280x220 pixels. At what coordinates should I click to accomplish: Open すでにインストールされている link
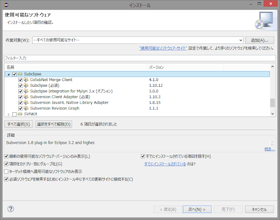click(165, 164)
